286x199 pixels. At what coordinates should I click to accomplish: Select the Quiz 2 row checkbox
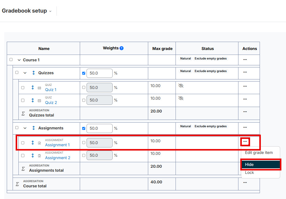23,100
